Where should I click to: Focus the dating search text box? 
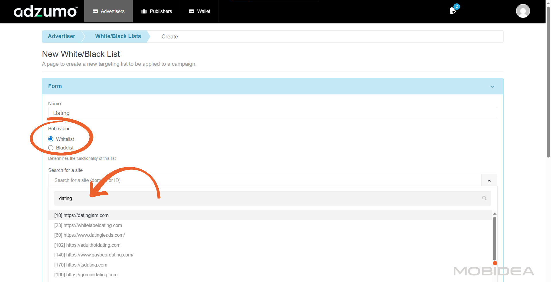(x=267, y=199)
